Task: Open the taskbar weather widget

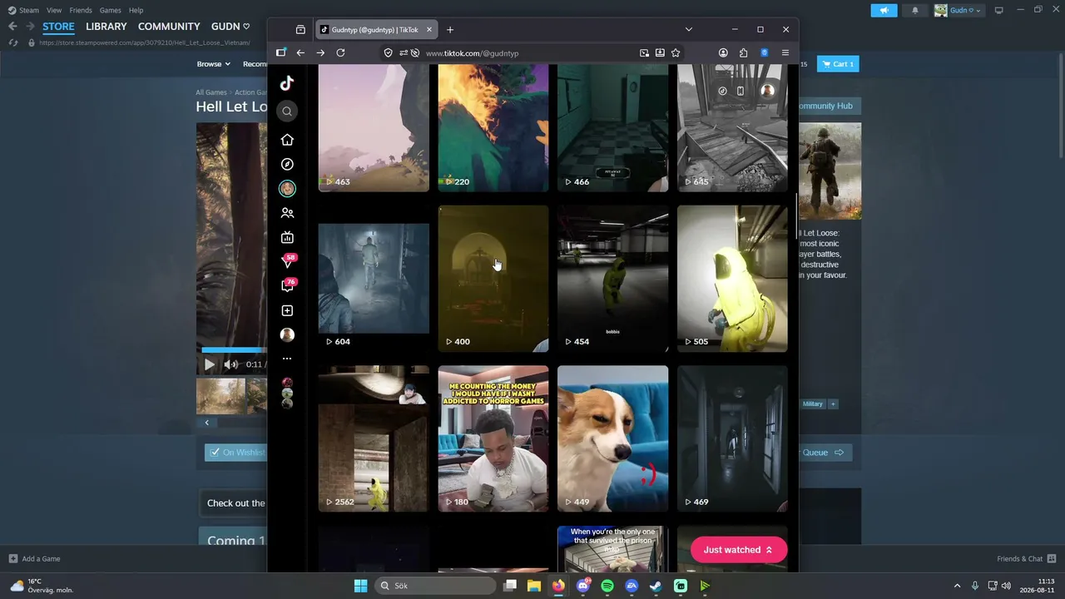Action: point(42,586)
